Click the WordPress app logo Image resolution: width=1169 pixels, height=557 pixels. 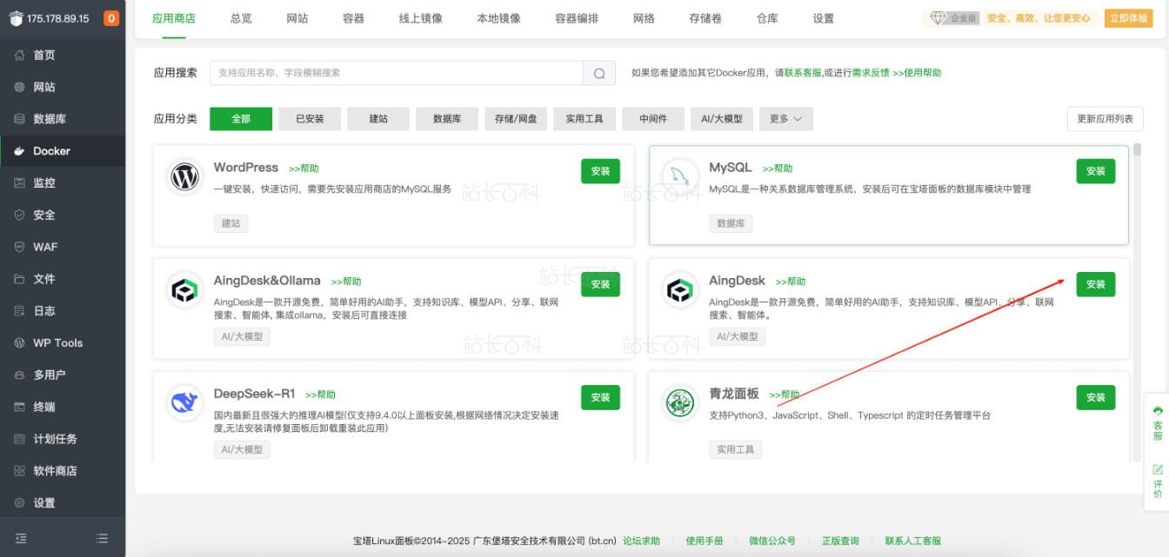(185, 176)
